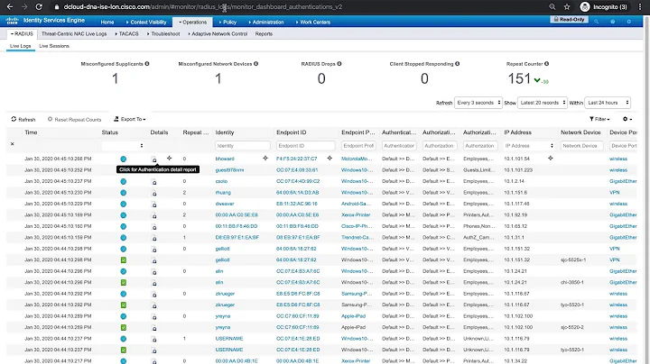Click the info icon next to RADIUS Drops

pyautogui.click(x=339, y=64)
